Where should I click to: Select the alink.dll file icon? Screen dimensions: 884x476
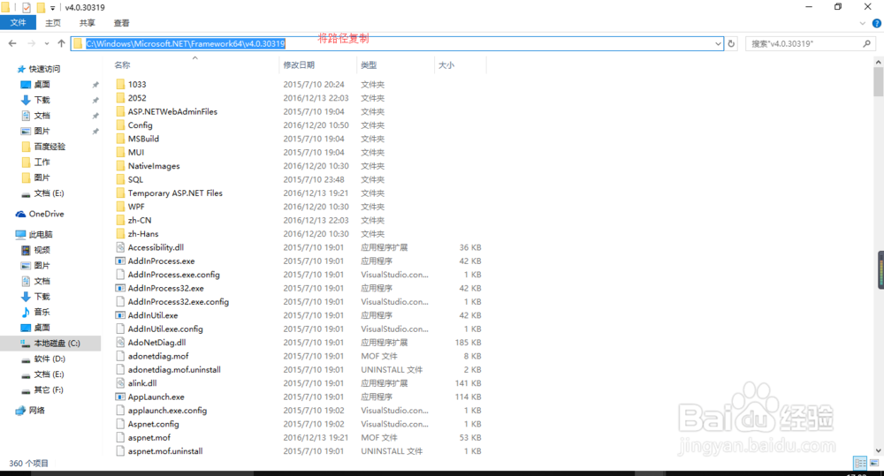point(120,383)
